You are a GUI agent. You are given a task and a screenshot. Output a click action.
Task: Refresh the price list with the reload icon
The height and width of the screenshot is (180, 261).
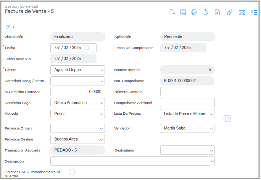click(227, 119)
